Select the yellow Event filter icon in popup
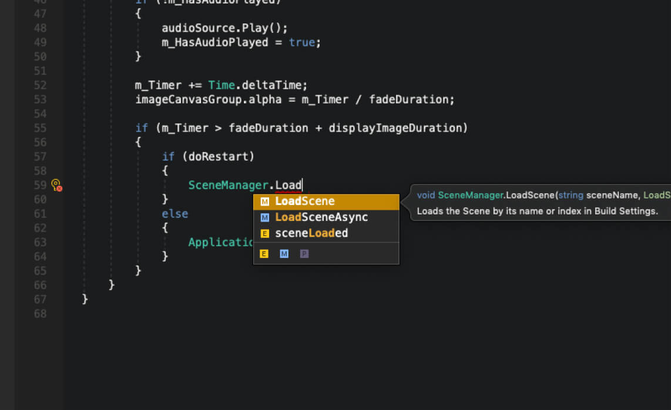671x410 pixels. point(264,254)
